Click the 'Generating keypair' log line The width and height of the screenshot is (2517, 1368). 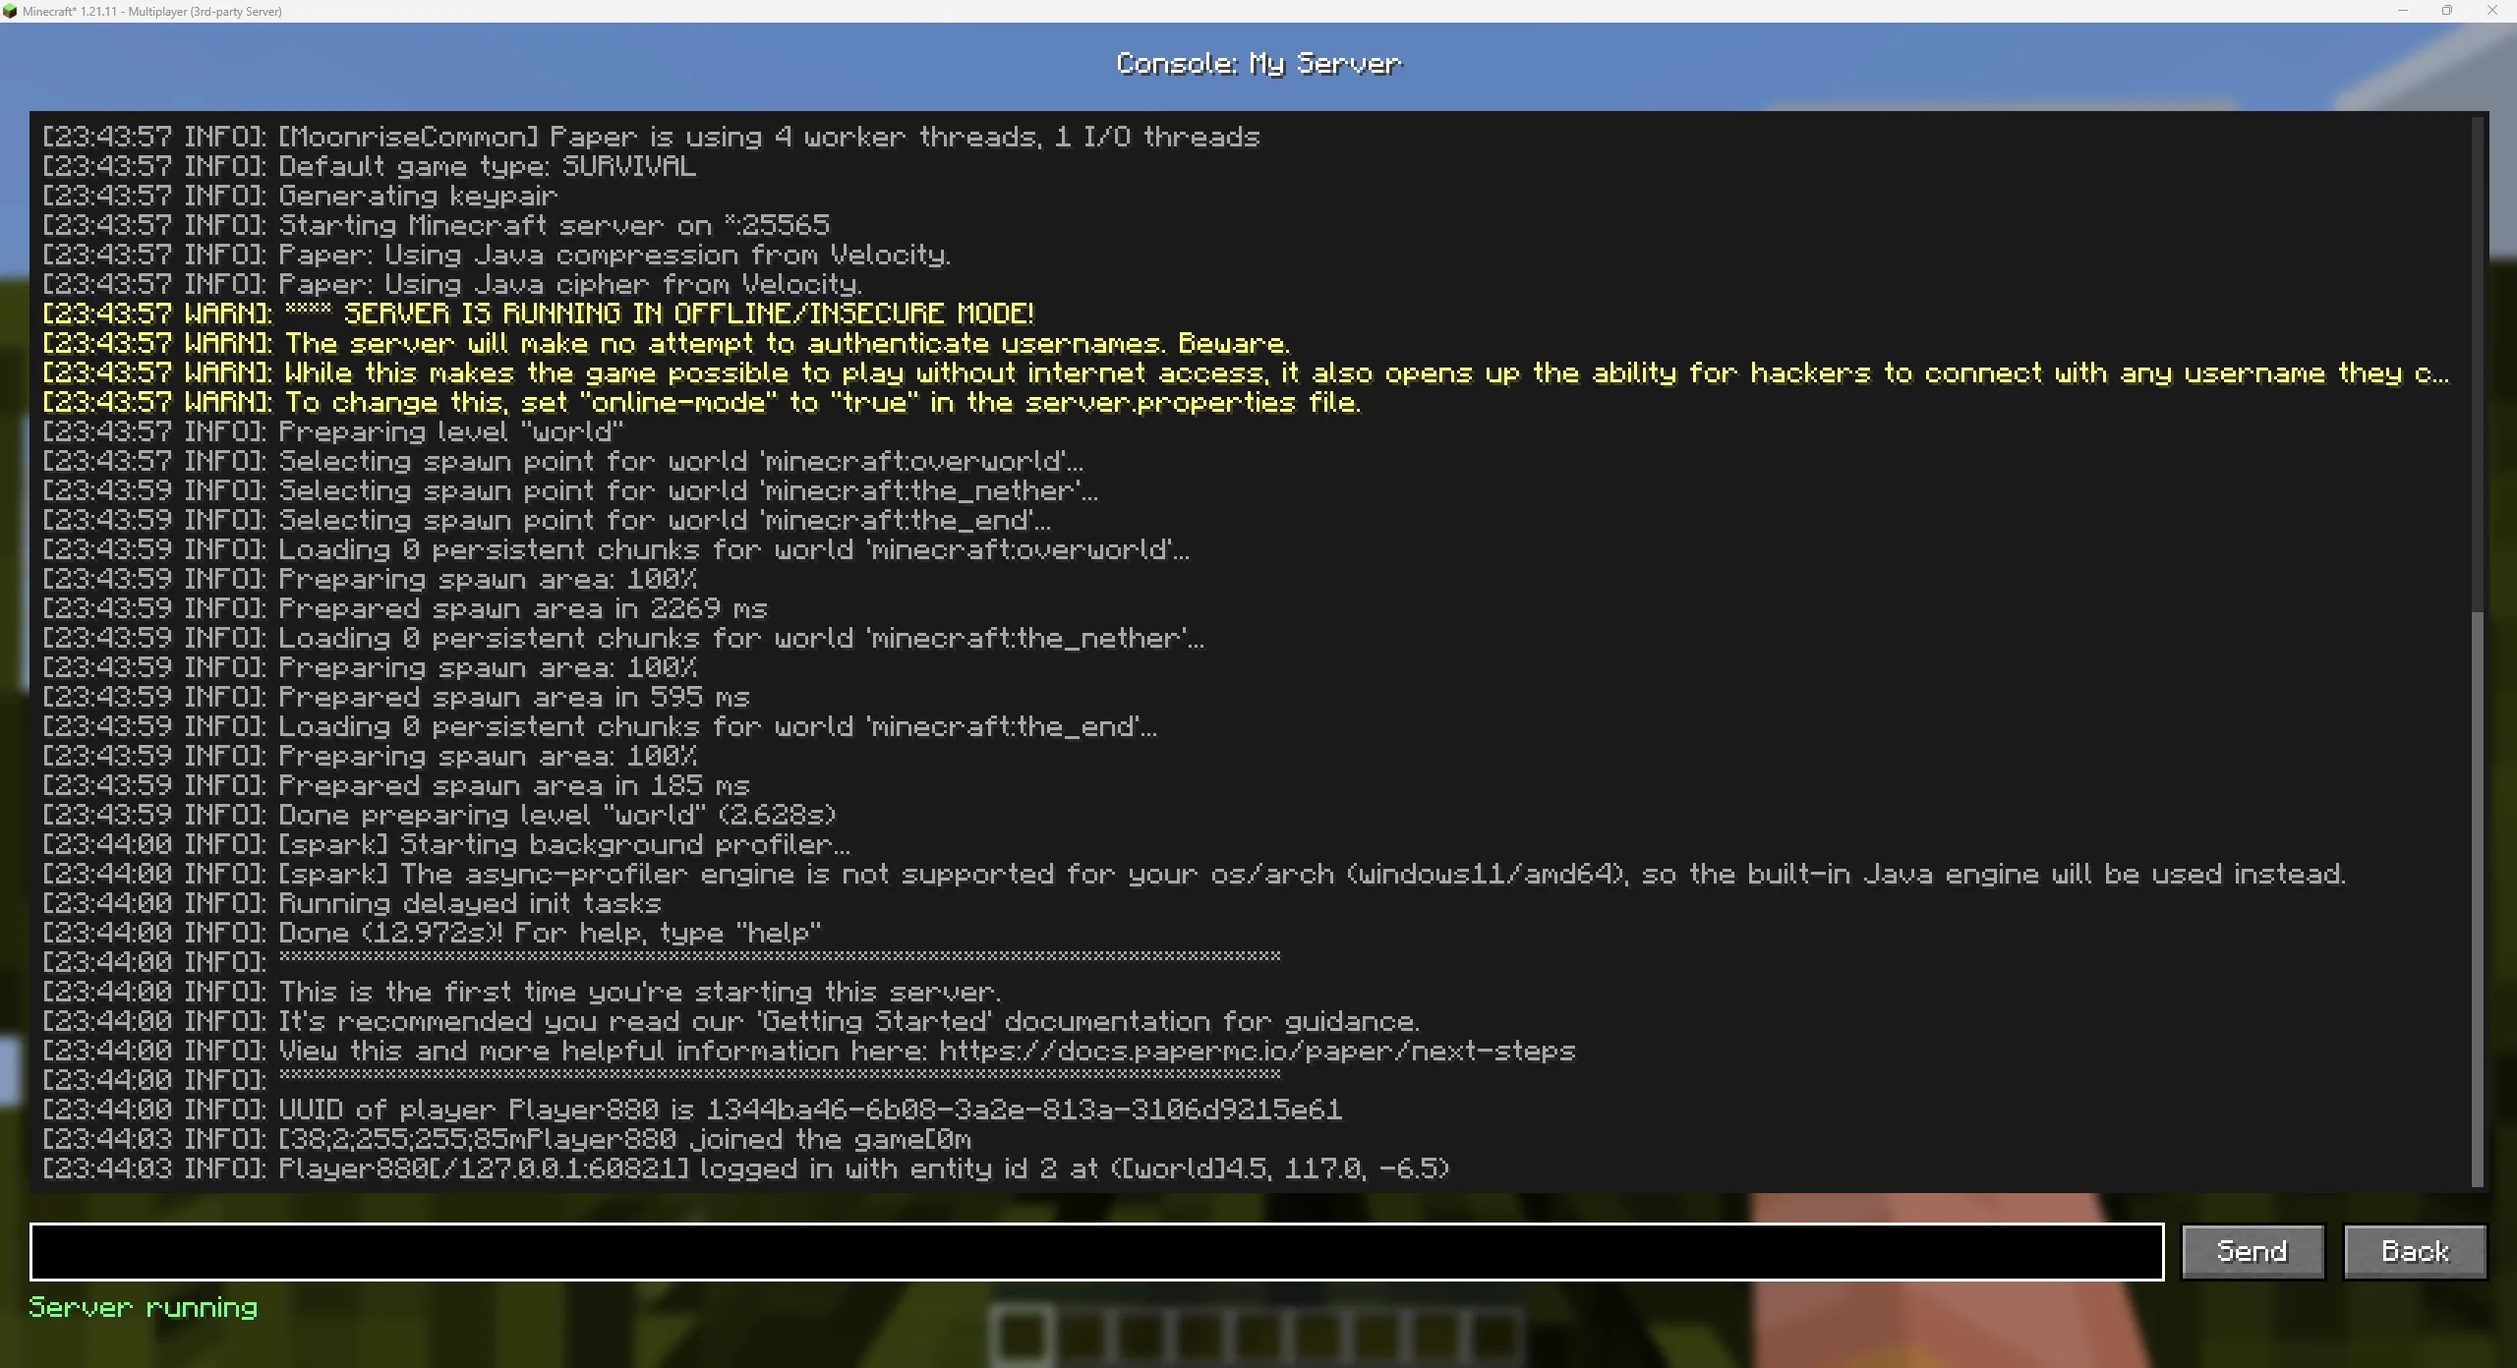(x=300, y=196)
